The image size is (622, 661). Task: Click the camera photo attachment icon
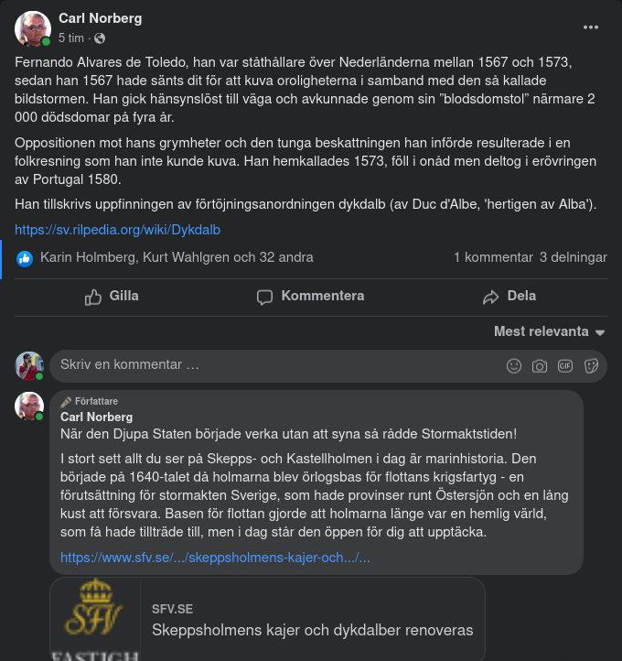click(540, 366)
